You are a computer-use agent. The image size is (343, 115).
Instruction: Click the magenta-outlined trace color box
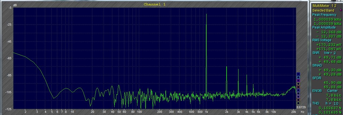point(298,81)
